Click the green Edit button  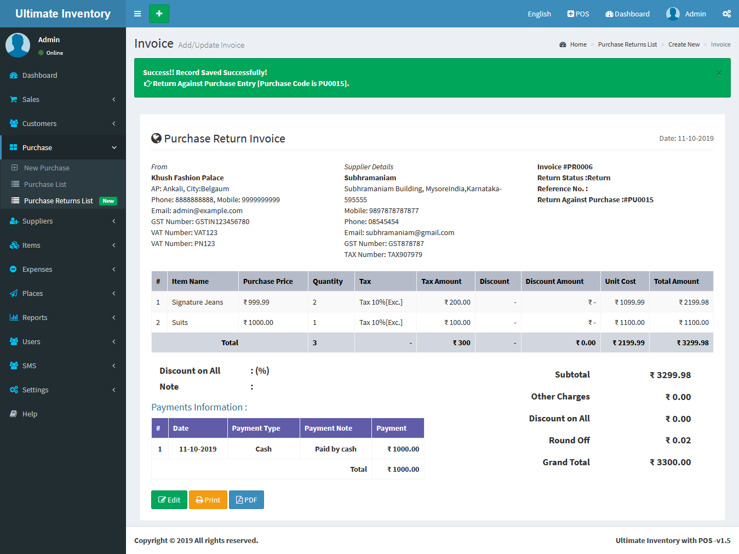pyautogui.click(x=169, y=500)
